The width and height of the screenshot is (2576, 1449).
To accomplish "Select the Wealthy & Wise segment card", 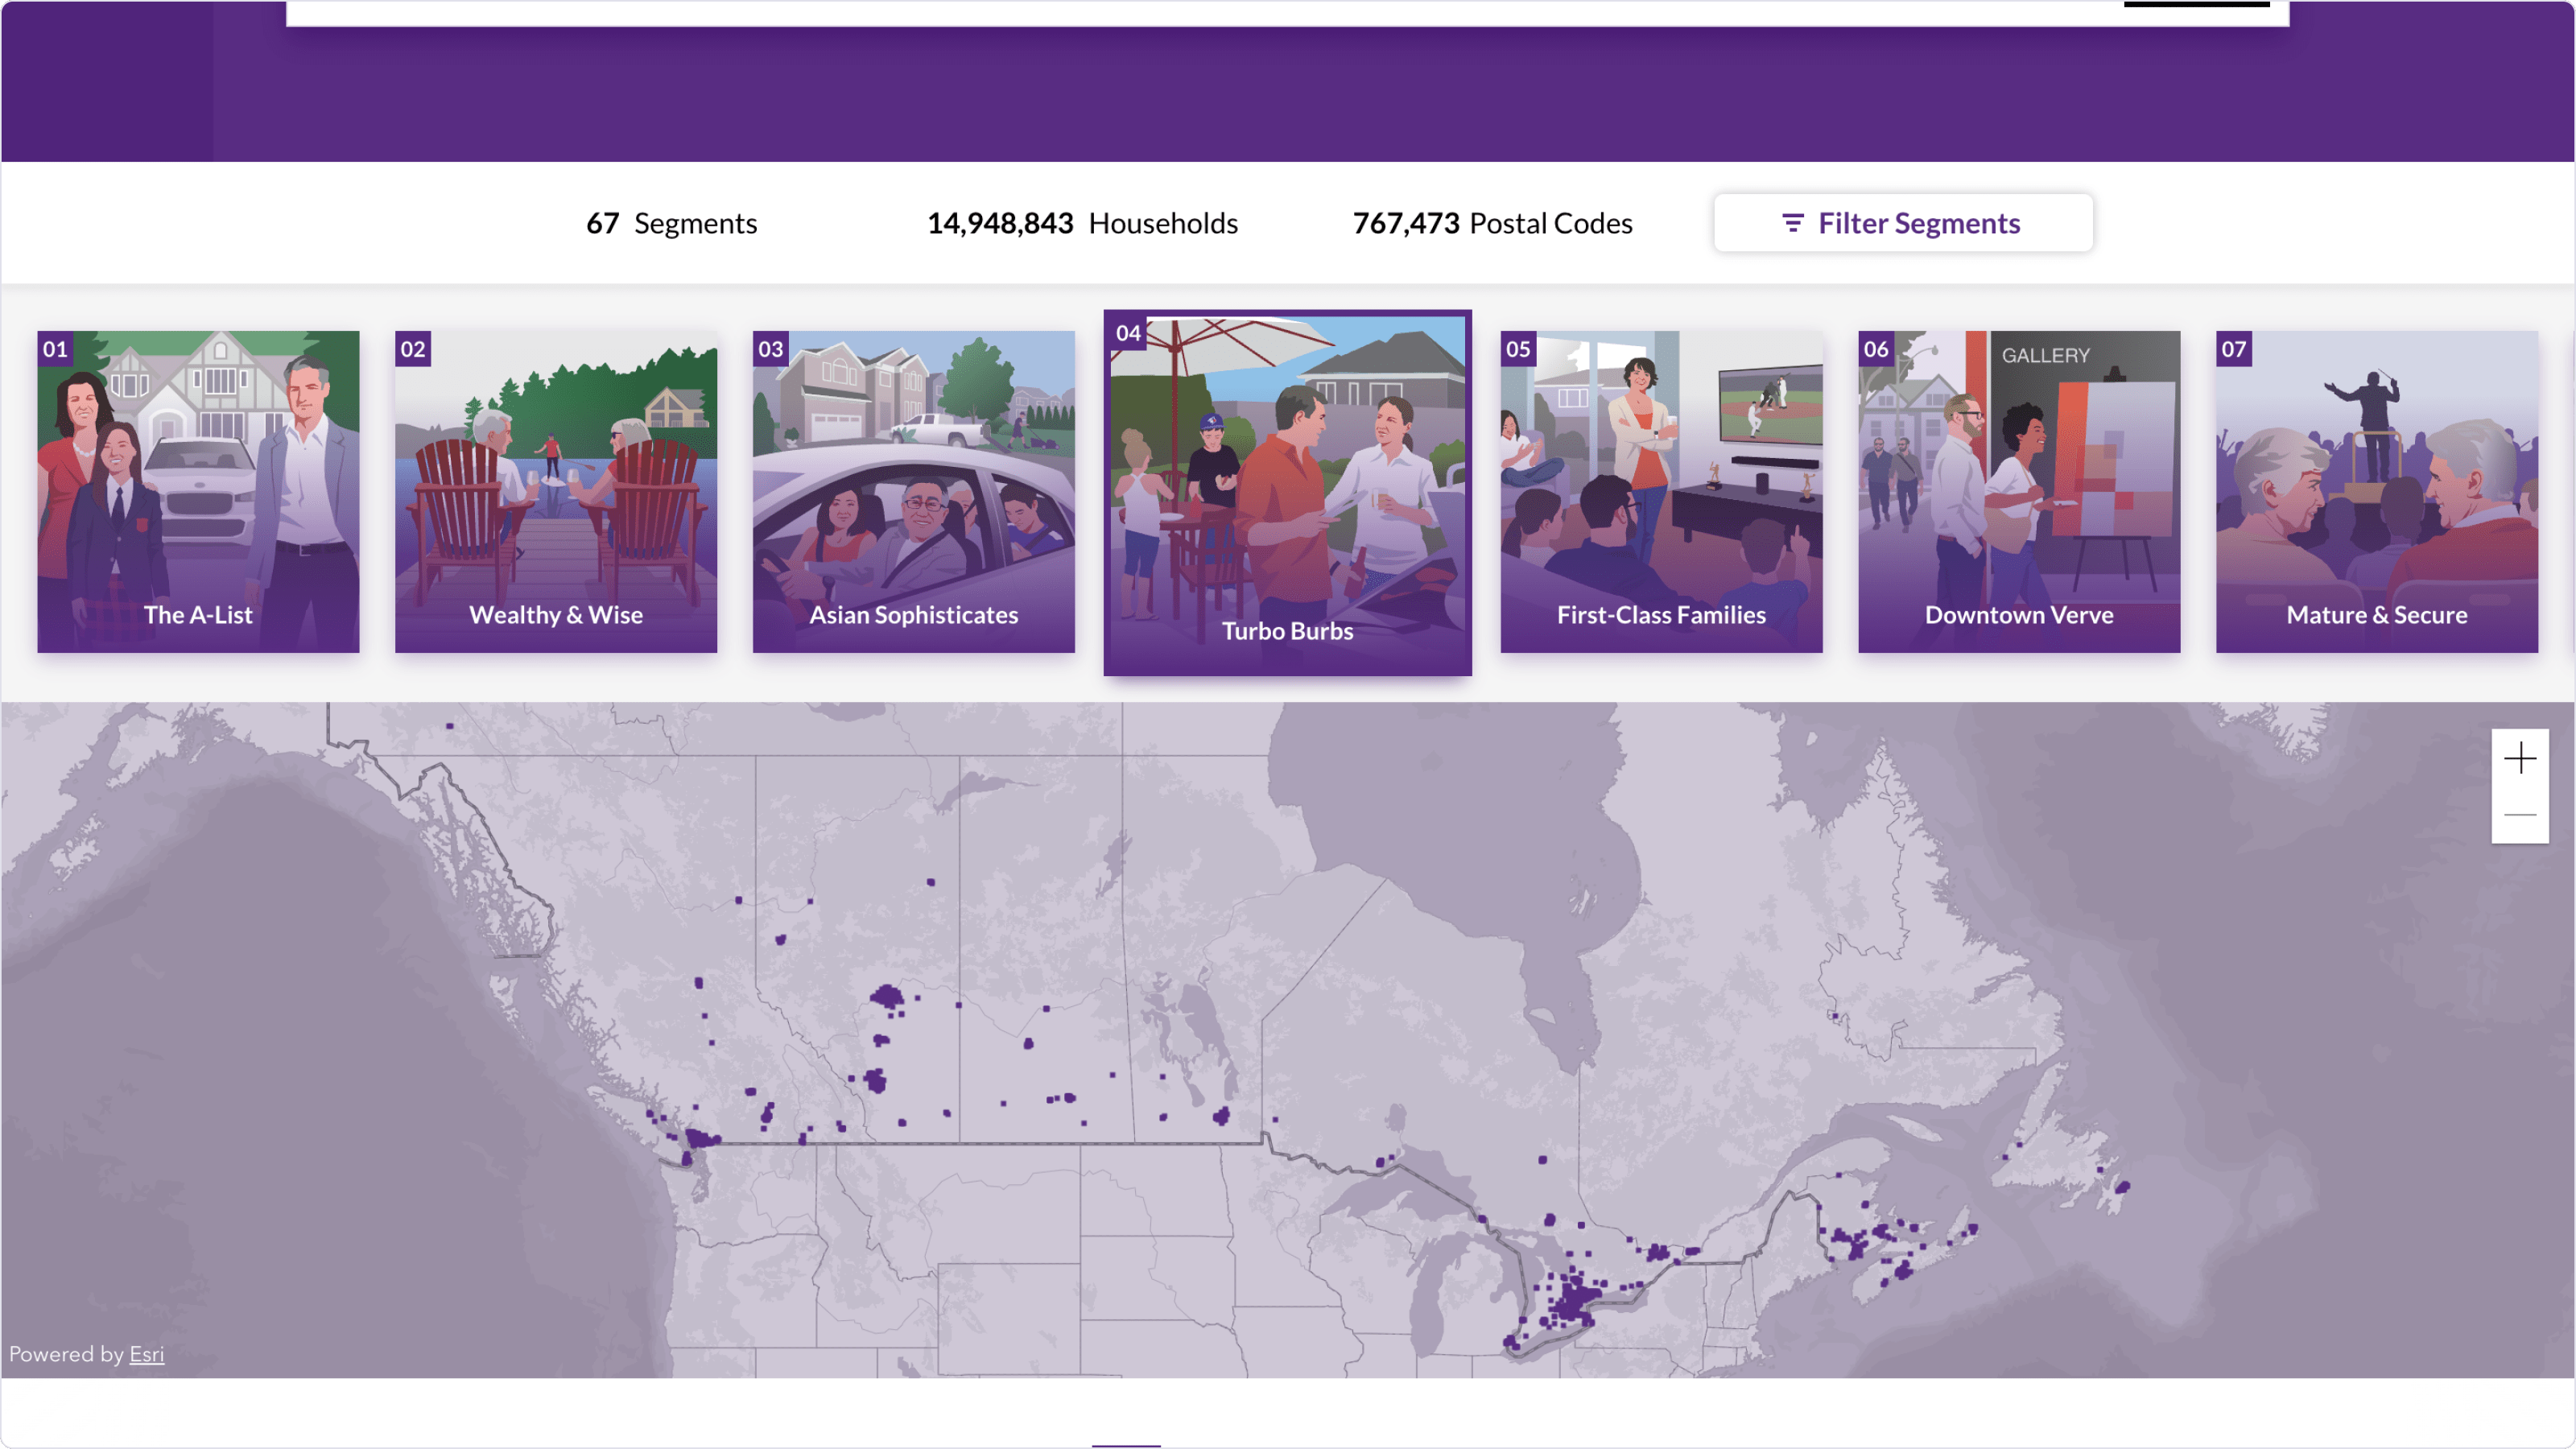I will pyautogui.click(x=555, y=491).
